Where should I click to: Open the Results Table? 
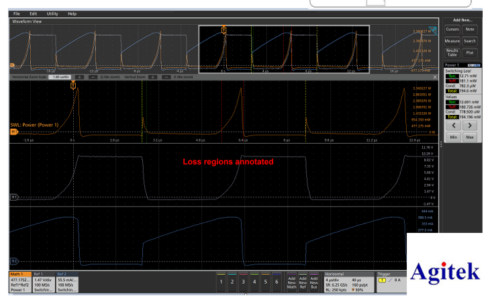[x=452, y=52]
